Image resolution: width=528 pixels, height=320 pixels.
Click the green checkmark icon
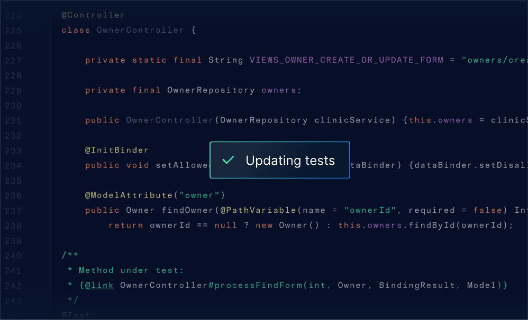point(228,161)
